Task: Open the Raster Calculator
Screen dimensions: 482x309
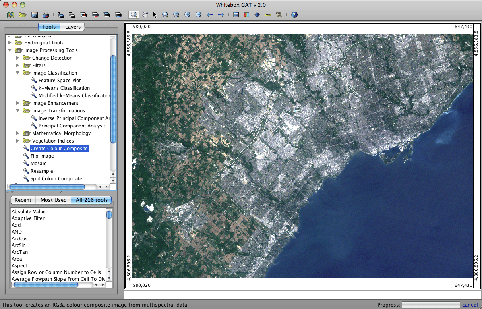Action: tap(236, 15)
